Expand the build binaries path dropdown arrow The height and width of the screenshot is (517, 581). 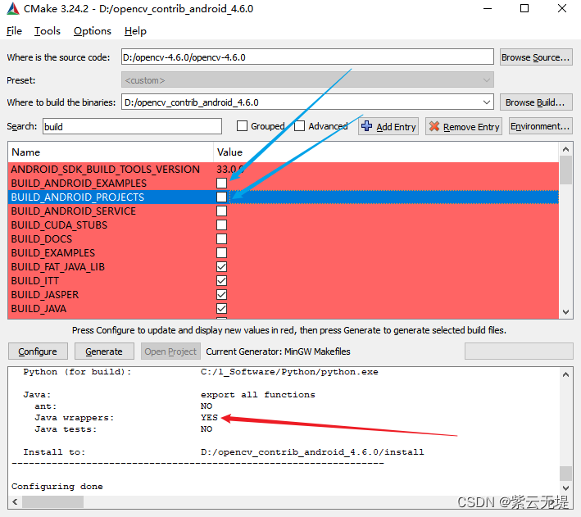point(487,102)
